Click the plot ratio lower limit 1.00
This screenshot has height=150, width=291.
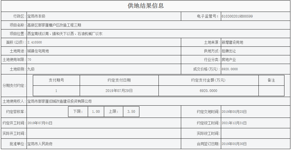pyautogui.click(x=96, y=112)
